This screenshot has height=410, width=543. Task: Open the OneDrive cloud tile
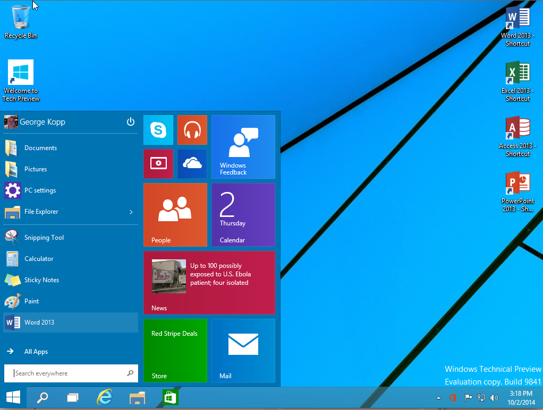[192, 164]
